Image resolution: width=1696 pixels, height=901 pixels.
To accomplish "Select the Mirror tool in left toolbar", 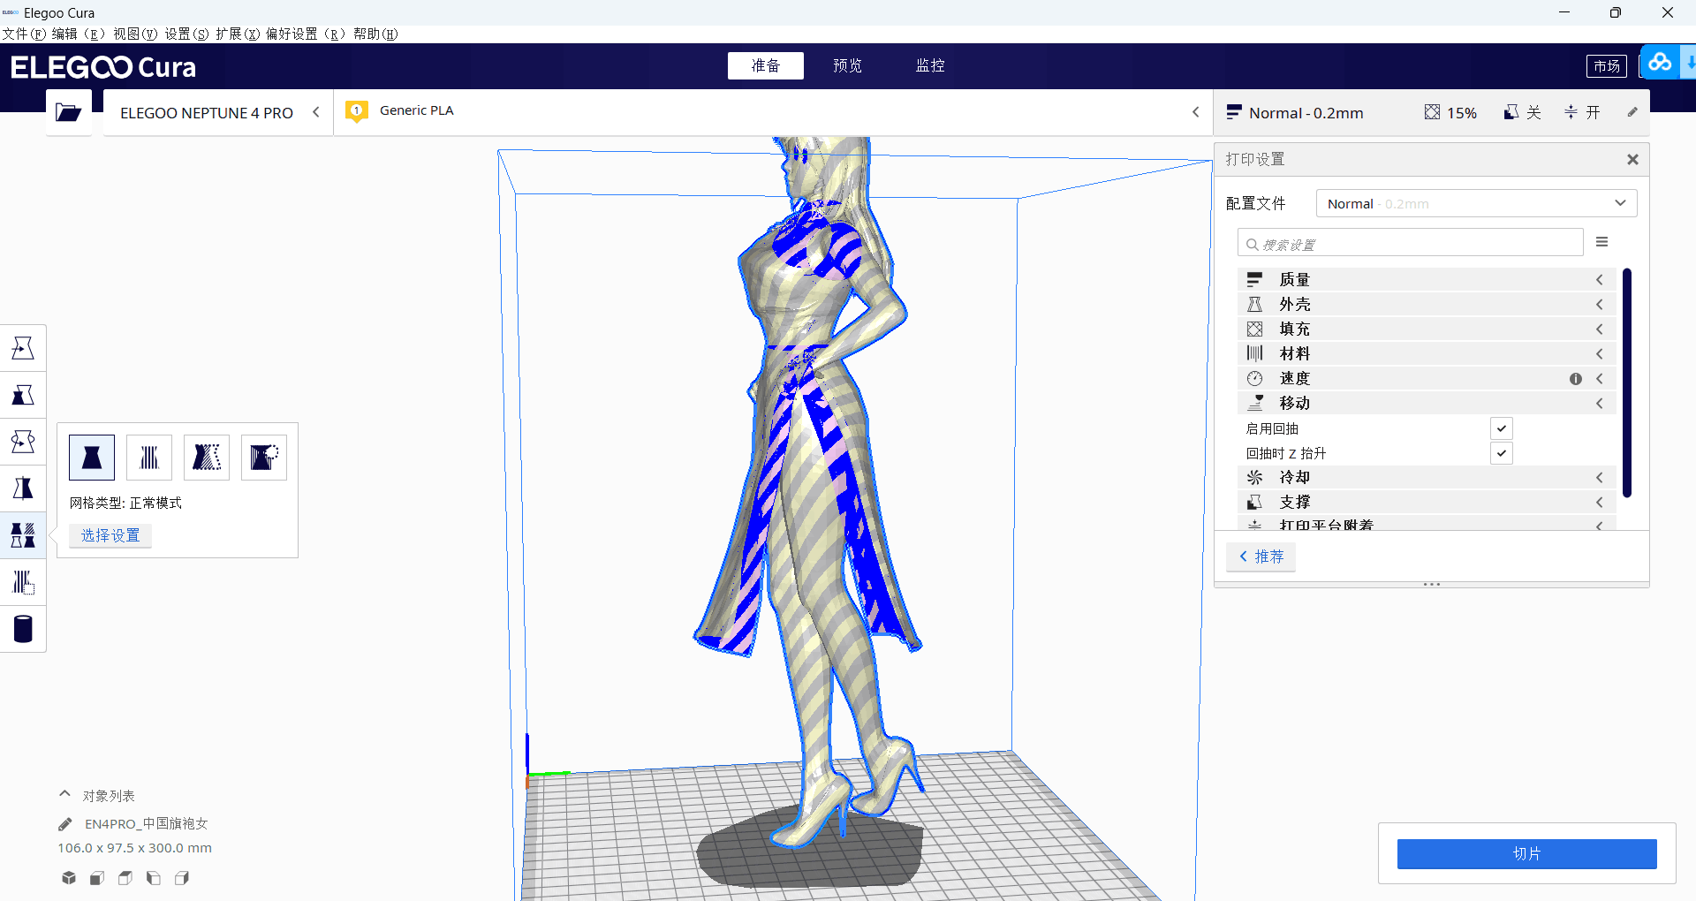I will [23, 488].
